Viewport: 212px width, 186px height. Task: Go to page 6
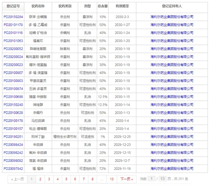75,179
